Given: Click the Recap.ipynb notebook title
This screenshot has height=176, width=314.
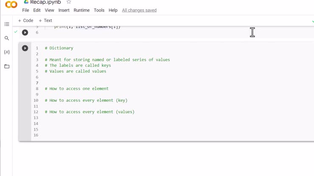Looking at the screenshot, I should 45,2.
